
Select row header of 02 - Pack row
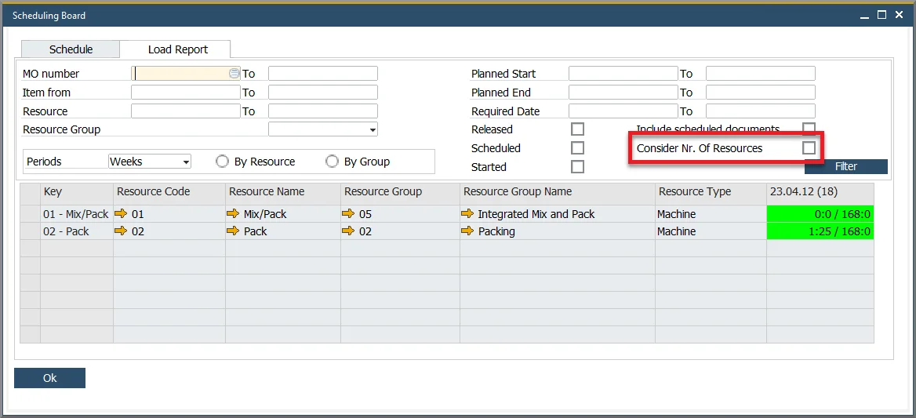click(x=30, y=231)
